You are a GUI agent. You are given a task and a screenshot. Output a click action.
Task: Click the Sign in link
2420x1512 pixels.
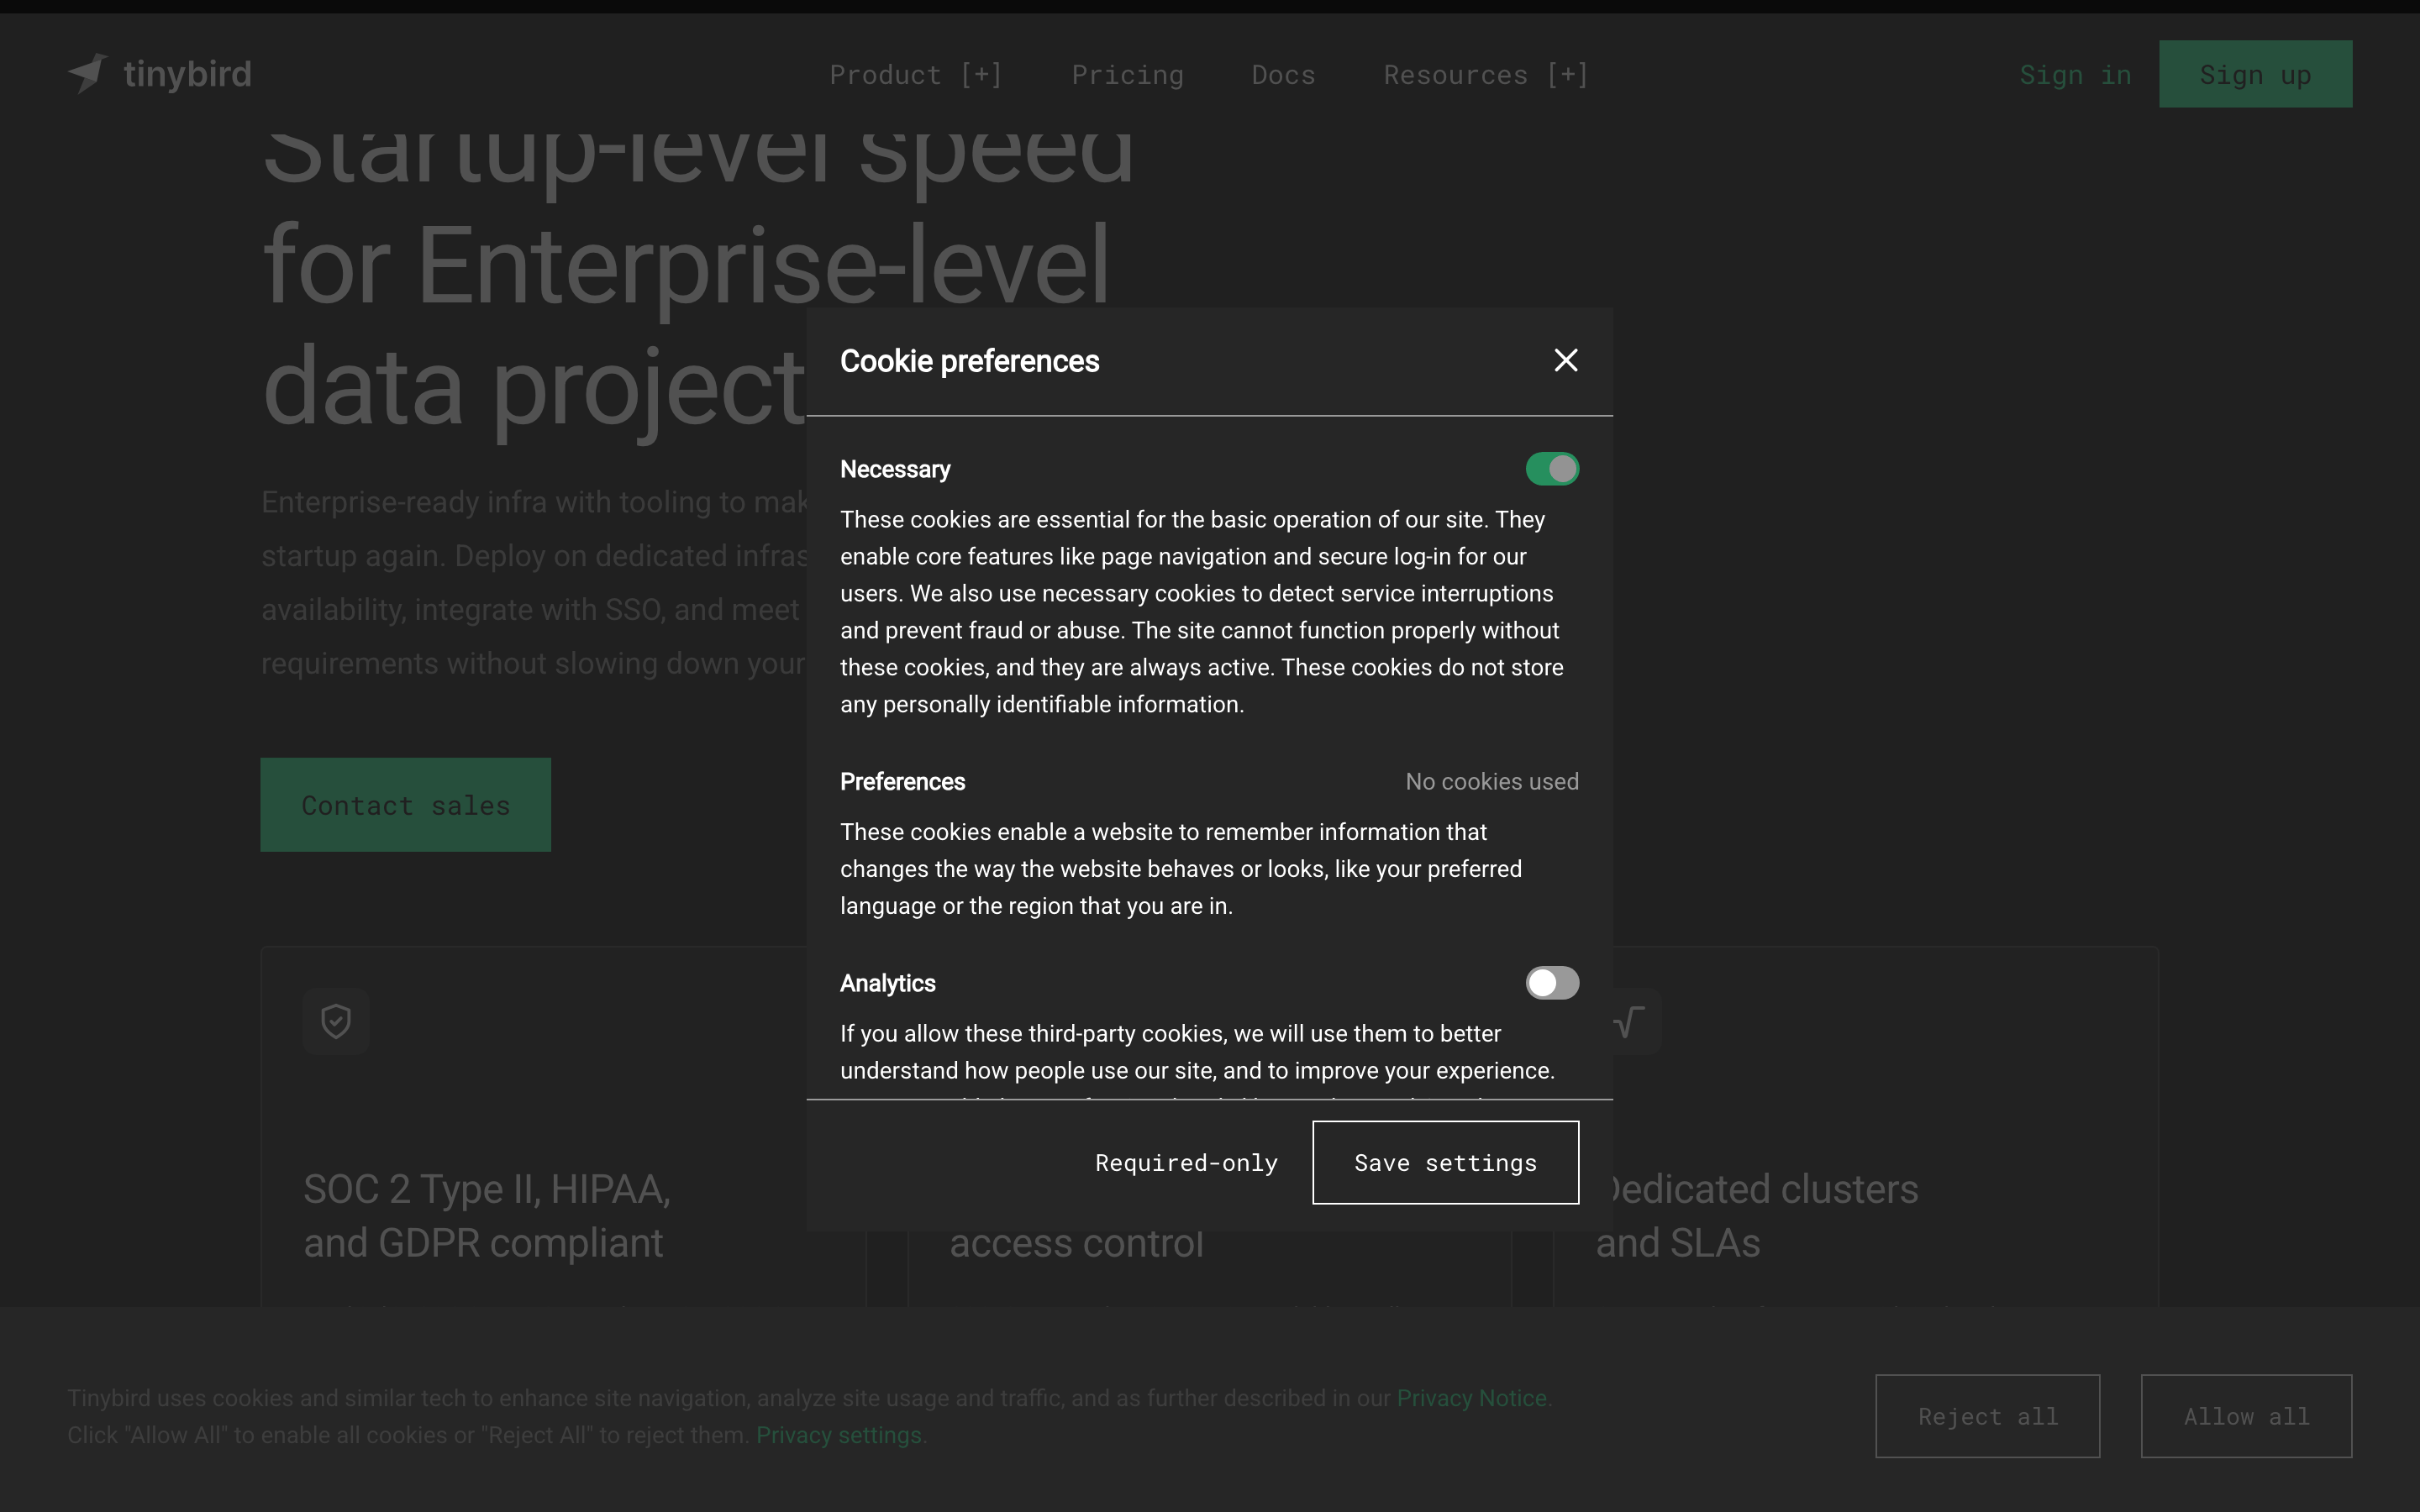pyautogui.click(x=2075, y=75)
